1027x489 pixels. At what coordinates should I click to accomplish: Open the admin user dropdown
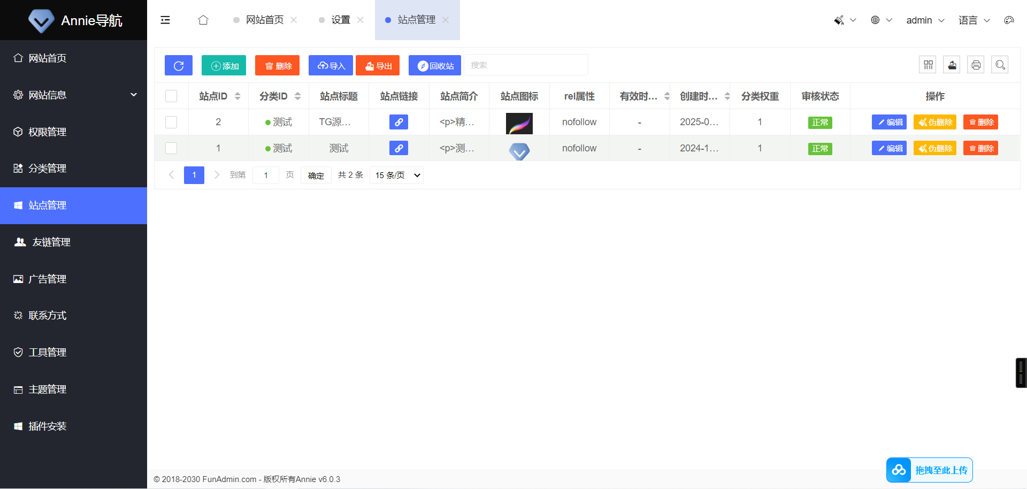[925, 20]
